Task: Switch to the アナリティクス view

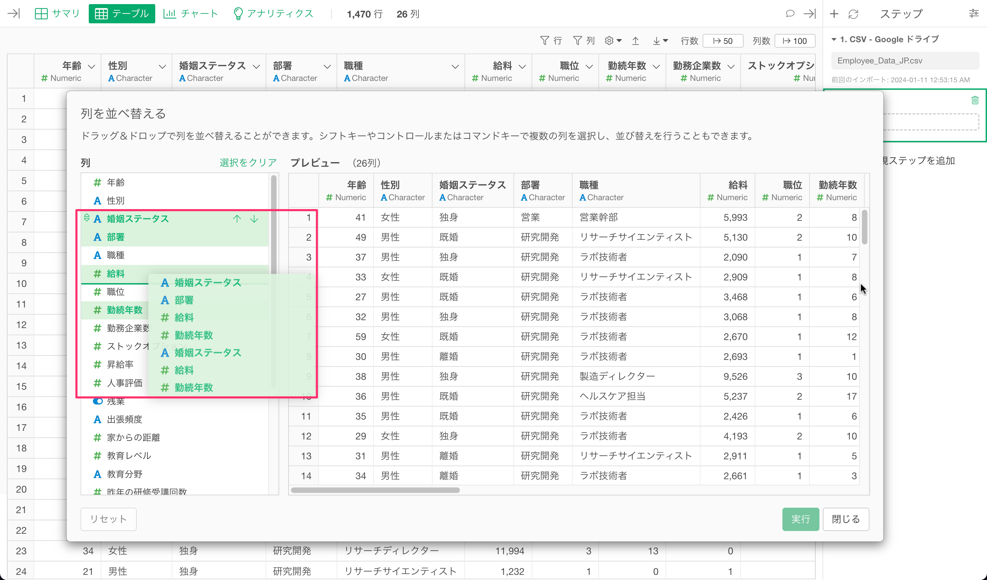Action: pyautogui.click(x=273, y=14)
